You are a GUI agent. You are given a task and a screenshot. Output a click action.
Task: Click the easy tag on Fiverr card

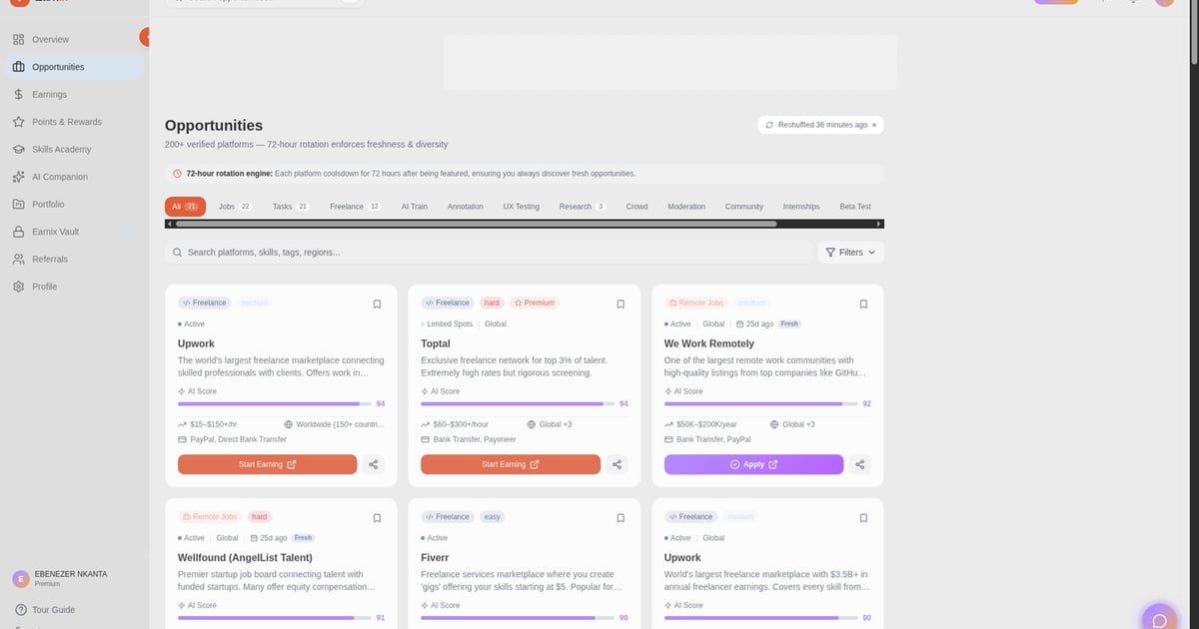pyautogui.click(x=493, y=516)
